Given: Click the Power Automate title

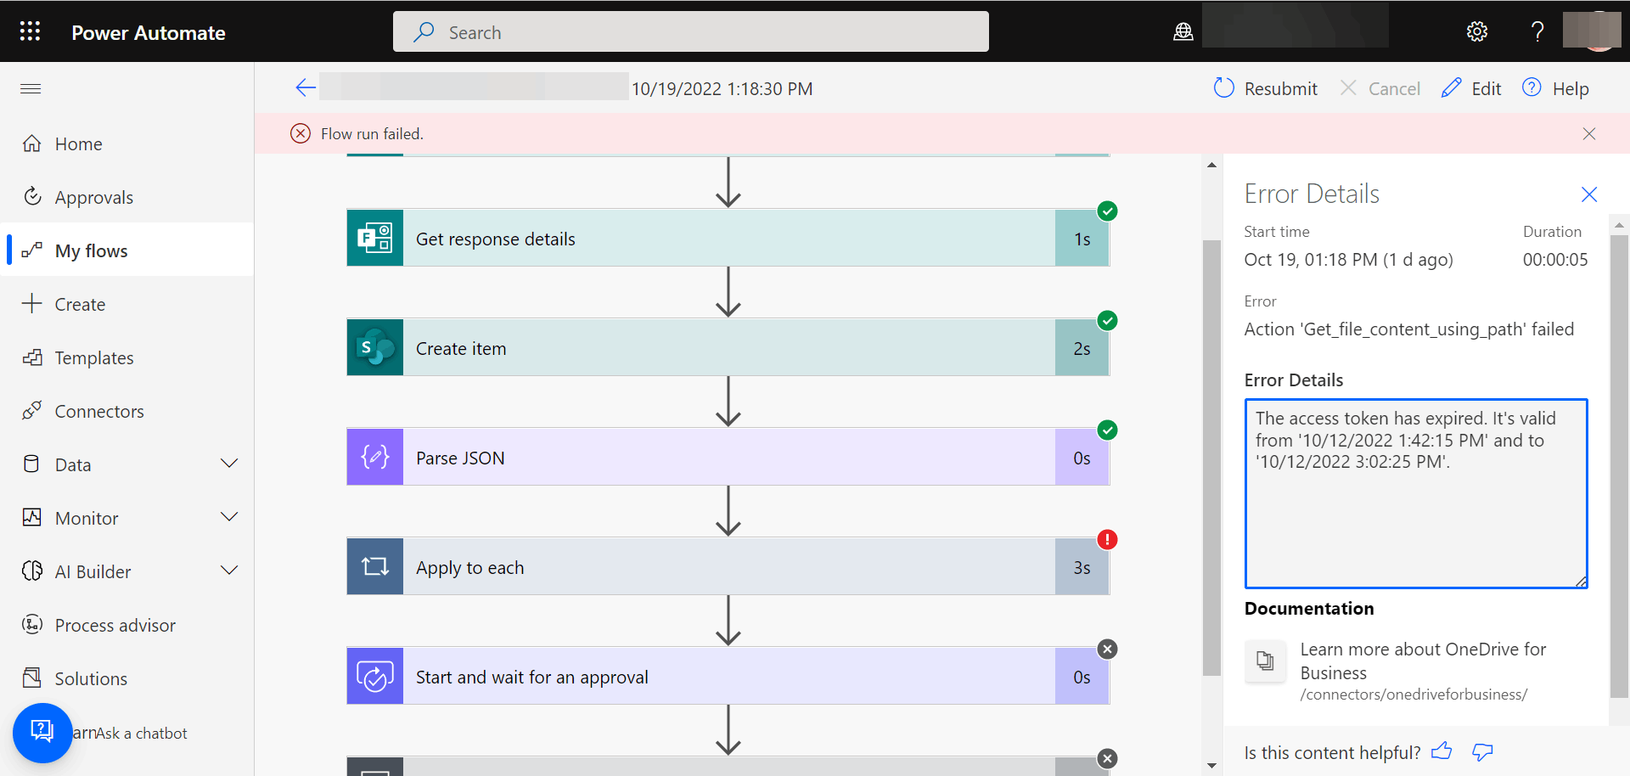Looking at the screenshot, I should [149, 32].
